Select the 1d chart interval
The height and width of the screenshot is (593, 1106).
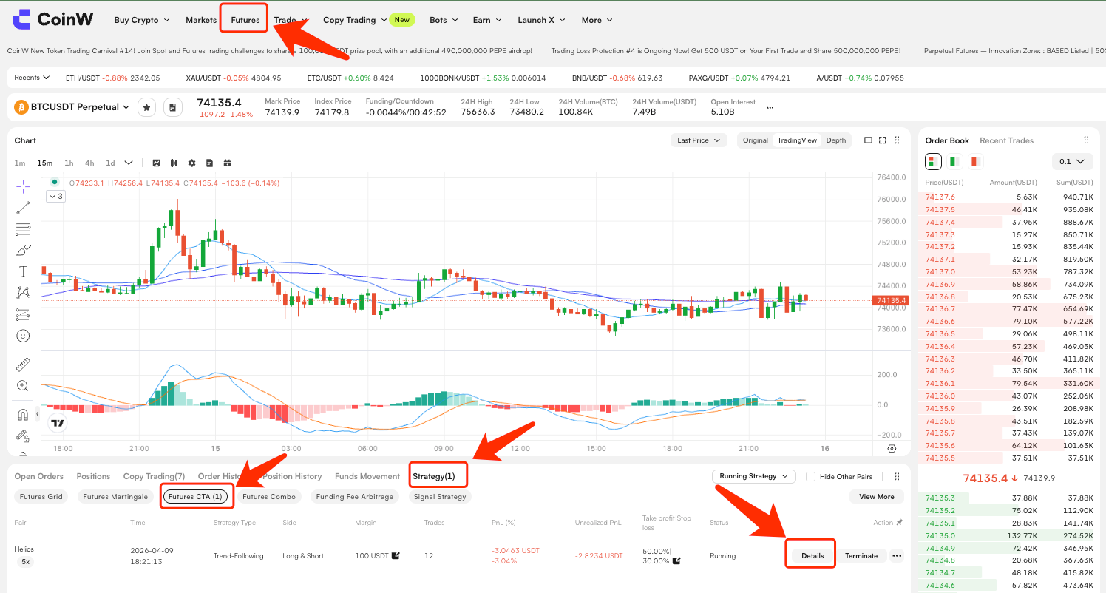coord(110,163)
